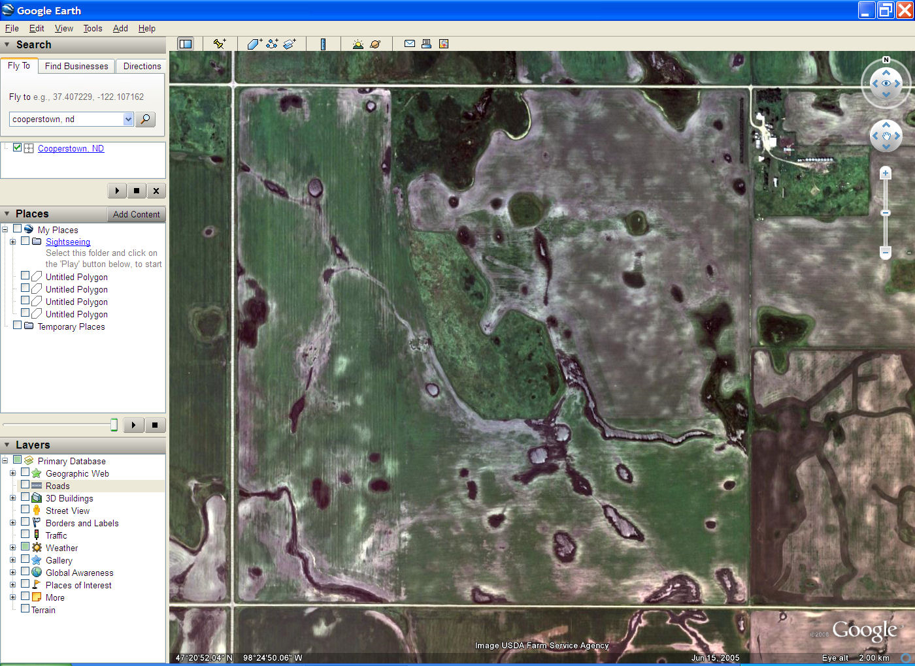
Task: Switch to Sky view with planet icon
Action: tap(375, 44)
